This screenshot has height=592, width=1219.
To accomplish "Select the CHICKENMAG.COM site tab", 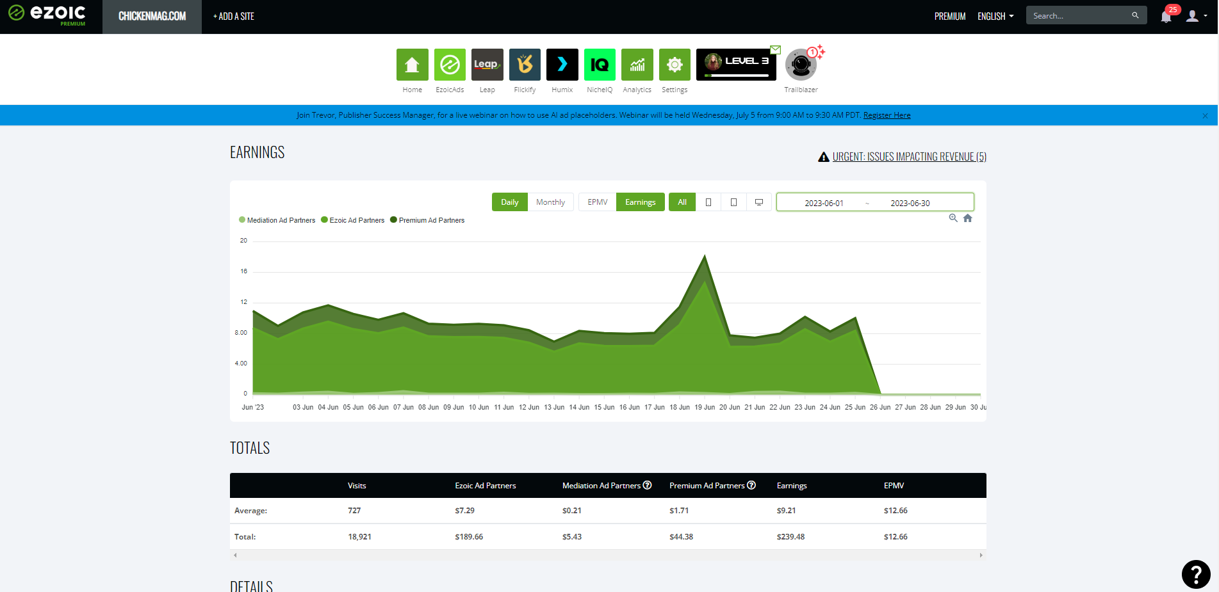I will pyautogui.click(x=152, y=17).
